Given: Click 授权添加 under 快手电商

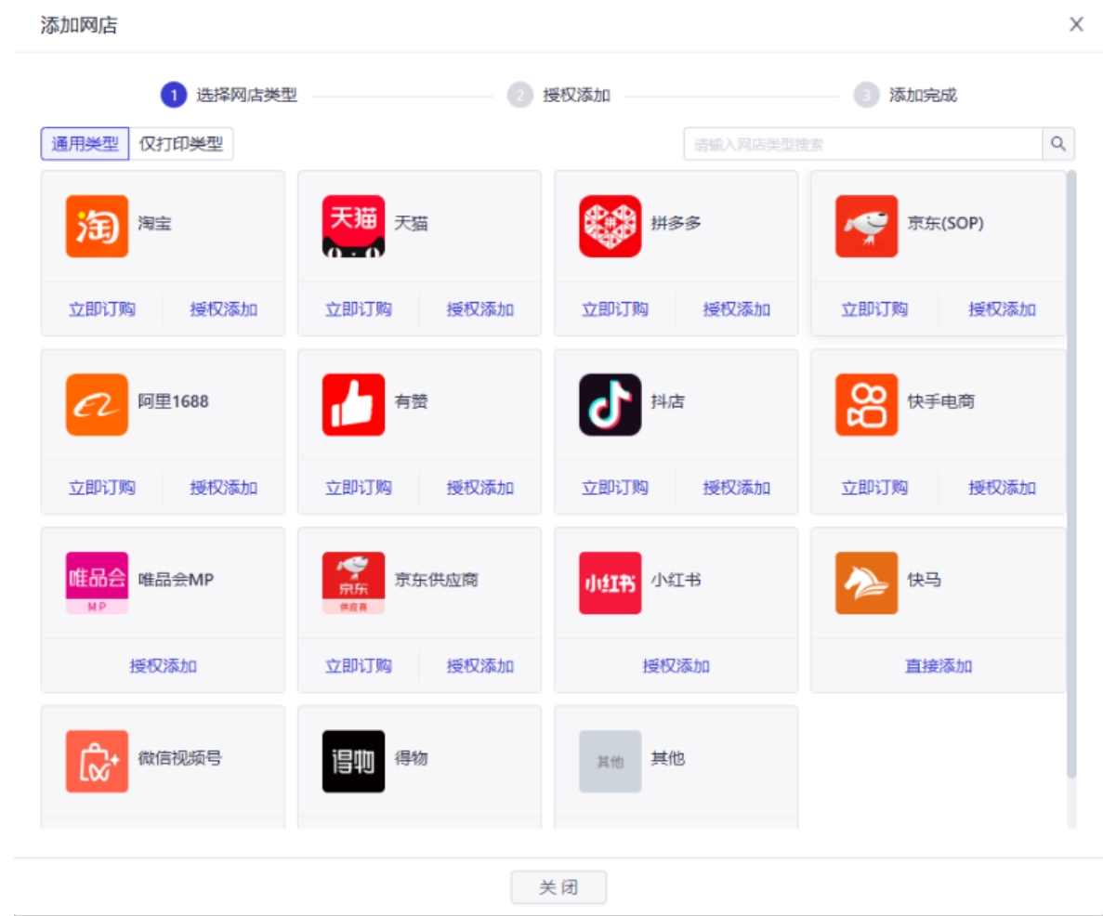Looking at the screenshot, I should pos(1002,488).
